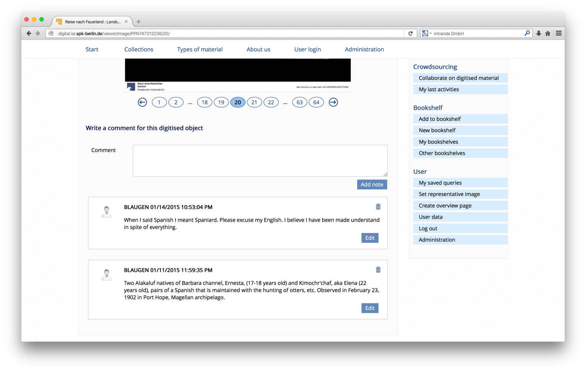Click the browser back arrow
Image resolution: width=586 pixels, height=372 pixels.
[29, 33]
